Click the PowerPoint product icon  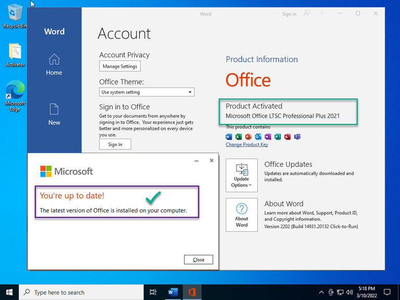(x=248, y=137)
